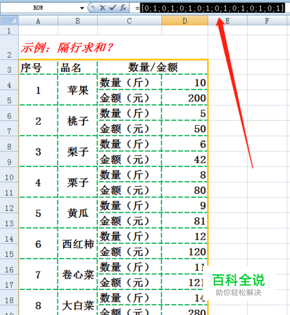The height and width of the screenshot is (315, 290).
Task: Click the Name Box showing ROW
Action: 38,8
